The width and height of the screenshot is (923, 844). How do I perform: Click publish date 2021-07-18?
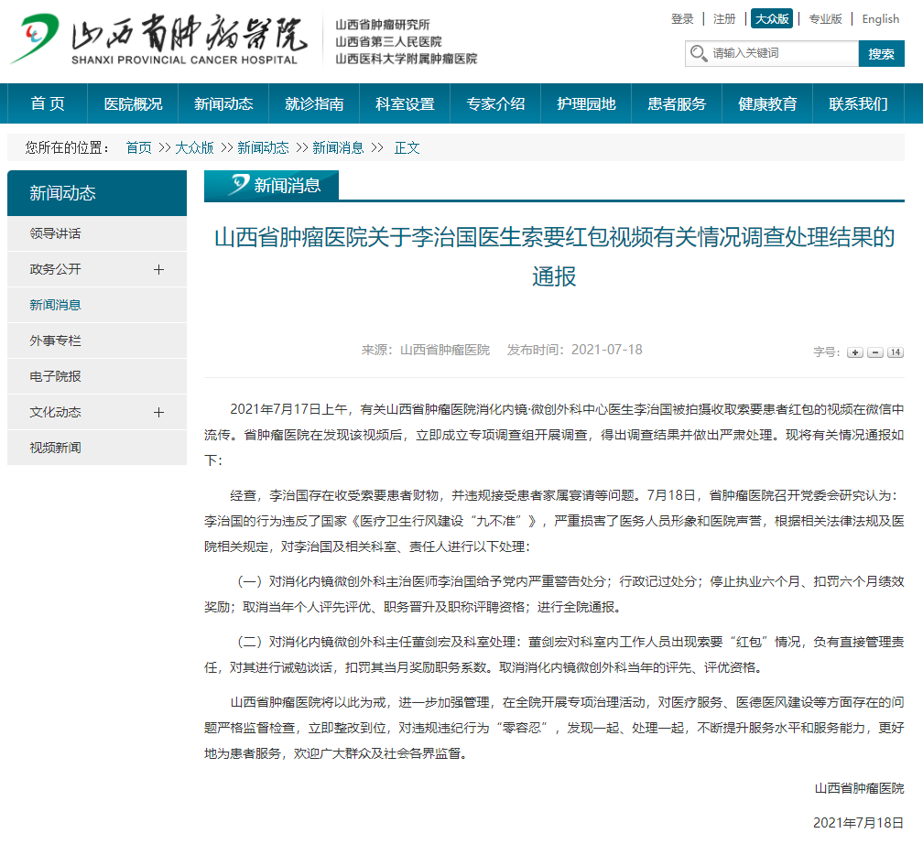(x=607, y=350)
